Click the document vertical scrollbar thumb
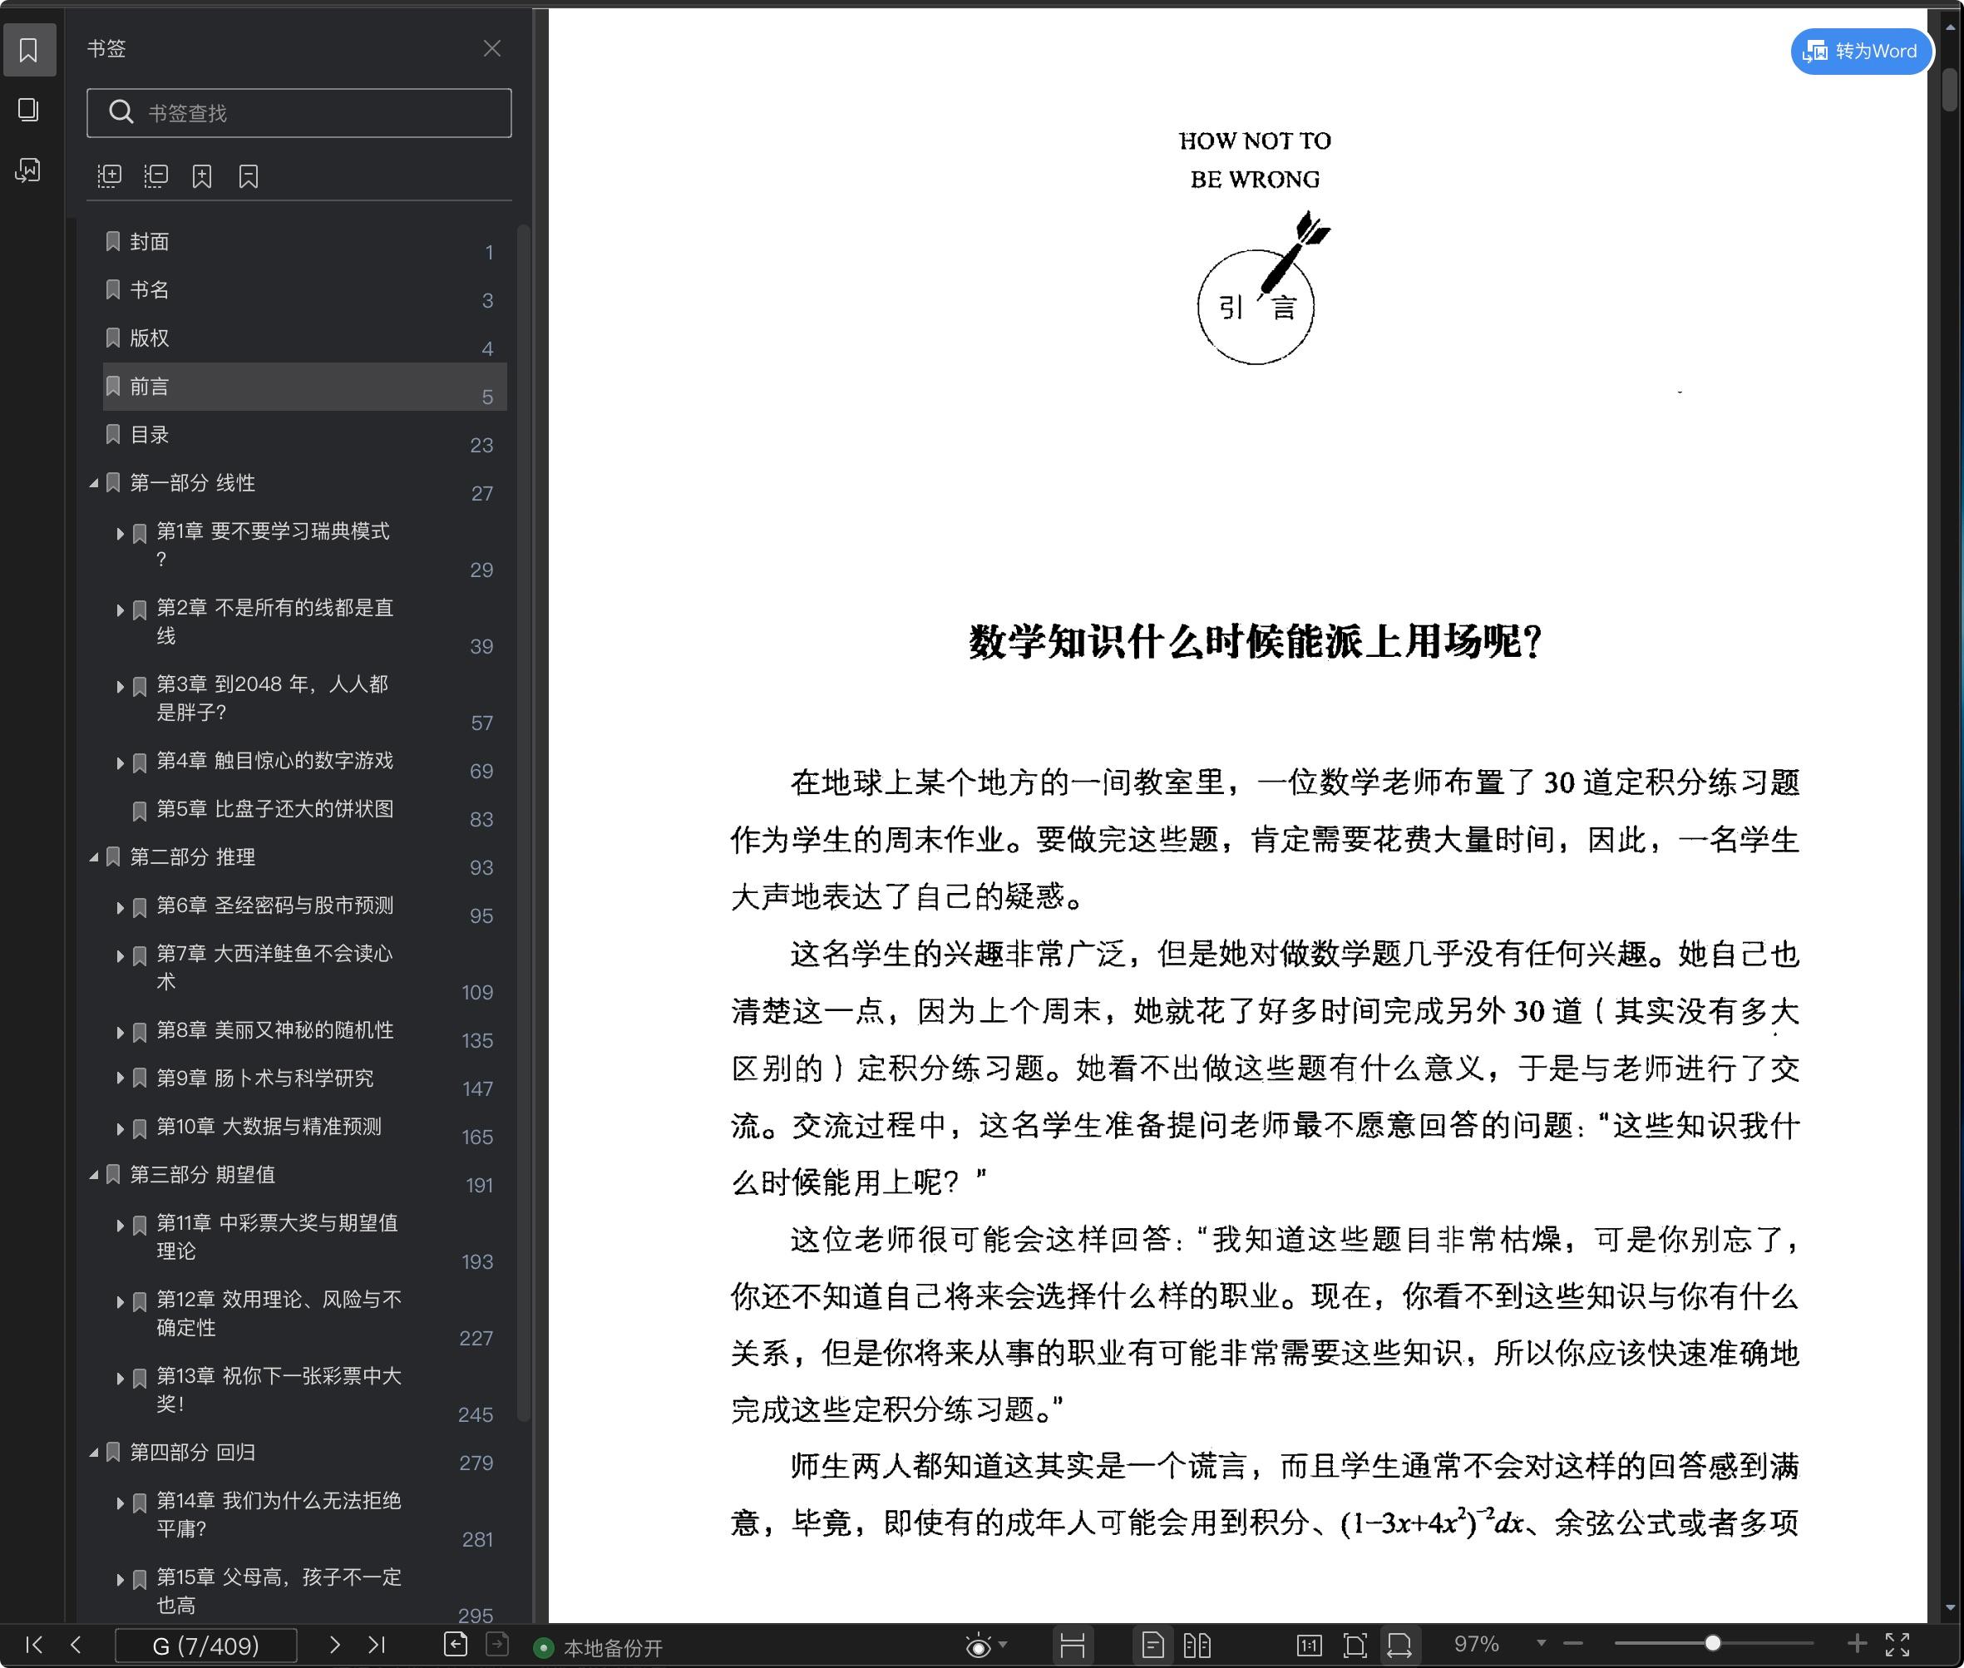 pyautogui.click(x=1950, y=90)
